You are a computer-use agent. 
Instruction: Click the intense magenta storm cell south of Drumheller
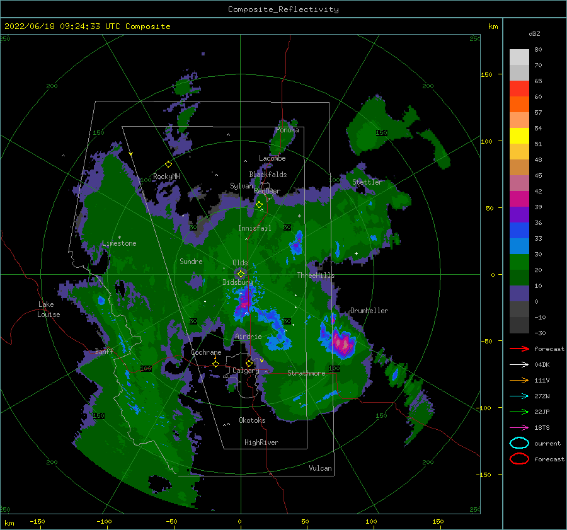click(341, 342)
